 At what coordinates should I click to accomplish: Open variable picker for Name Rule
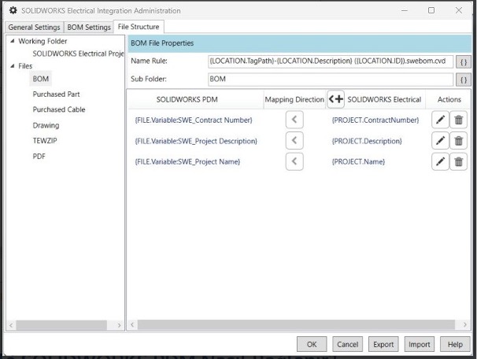pos(464,62)
